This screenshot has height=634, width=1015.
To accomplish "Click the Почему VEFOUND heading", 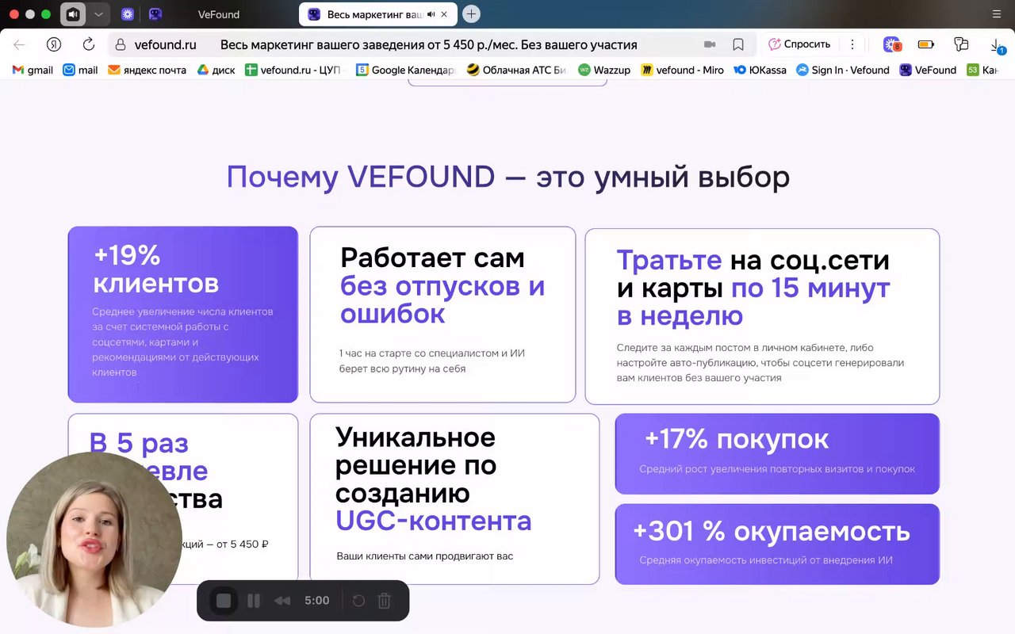I will pos(507,177).
